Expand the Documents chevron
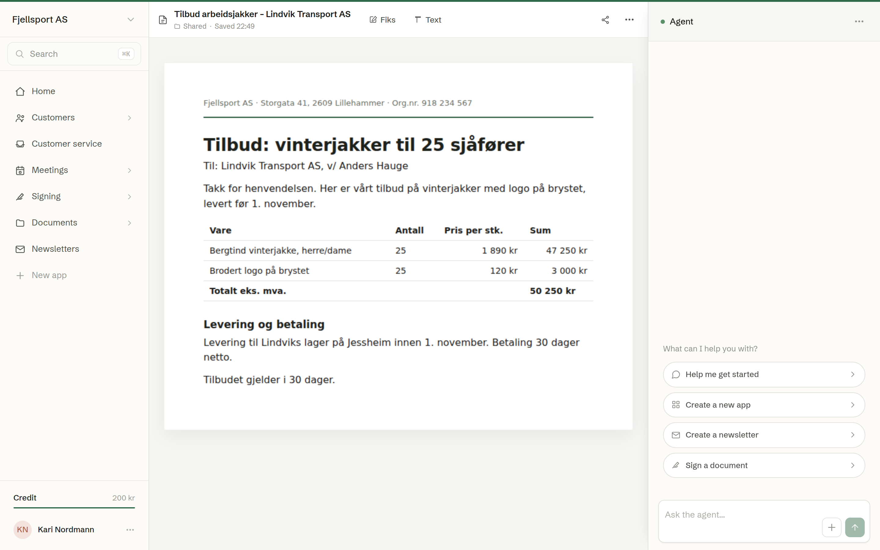 (130, 223)
